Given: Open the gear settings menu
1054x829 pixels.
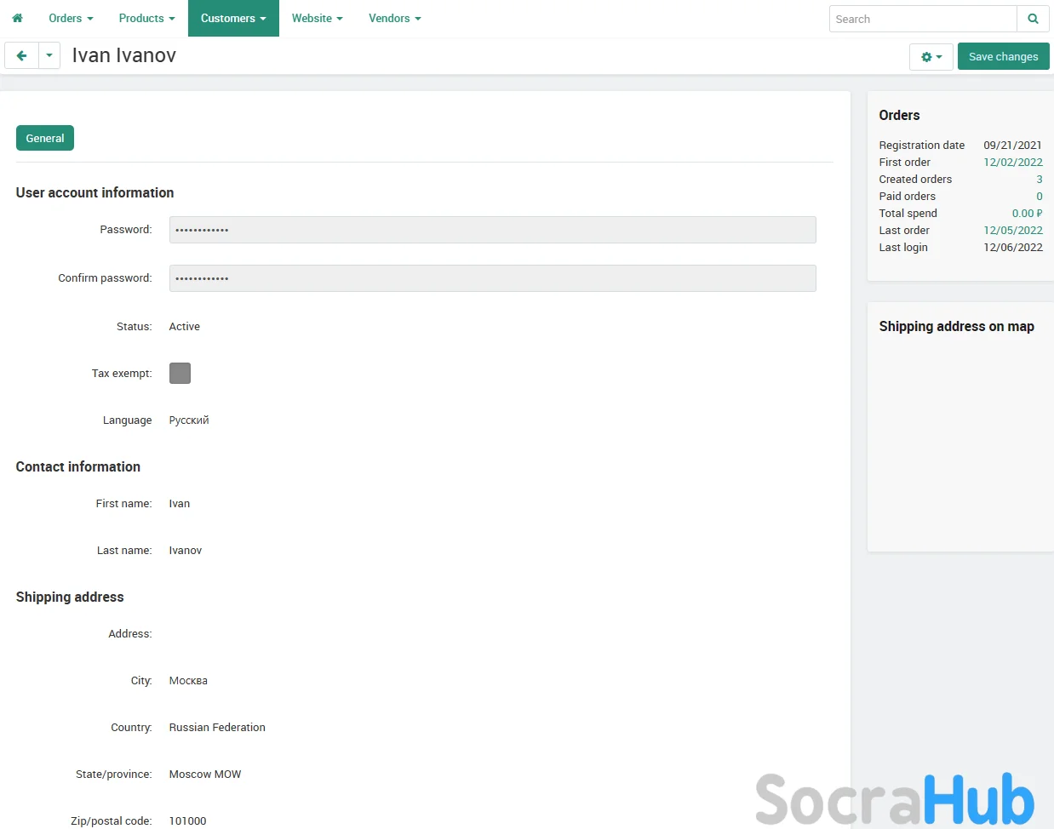Looking at the screenshot, I should (x=931, y=57).
